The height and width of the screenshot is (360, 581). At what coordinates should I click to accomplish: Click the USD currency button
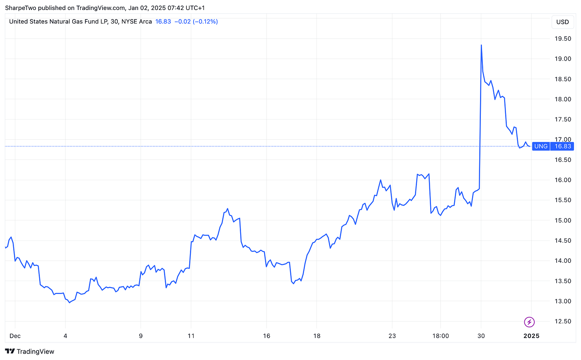pyautogui.click(x=563, y=22)
